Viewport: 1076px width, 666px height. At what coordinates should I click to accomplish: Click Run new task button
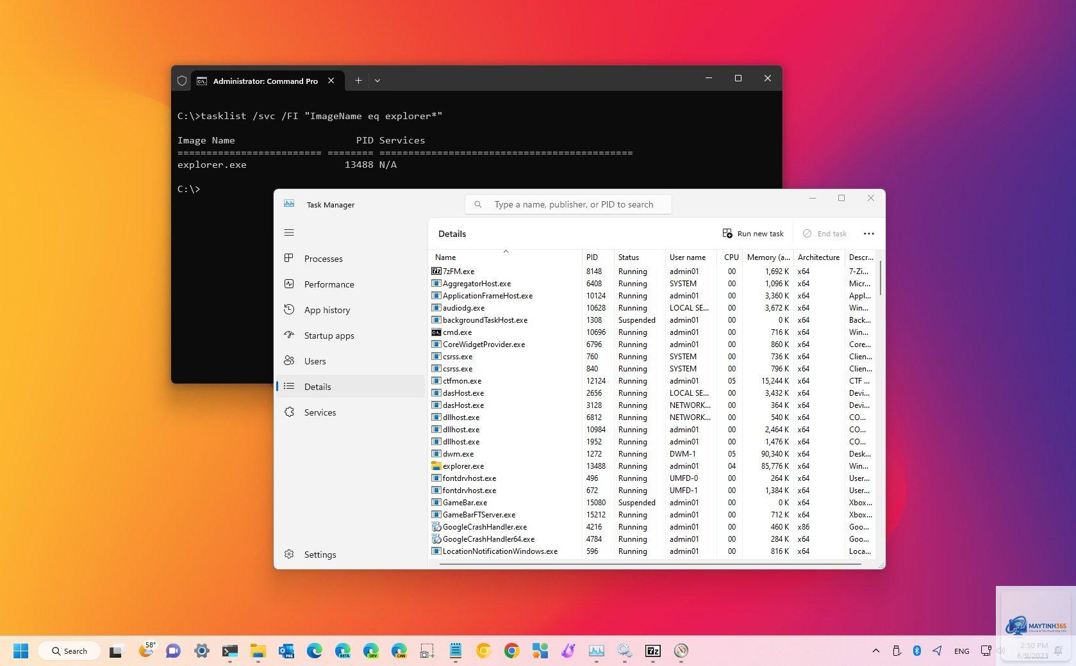[x=753, y=234]
